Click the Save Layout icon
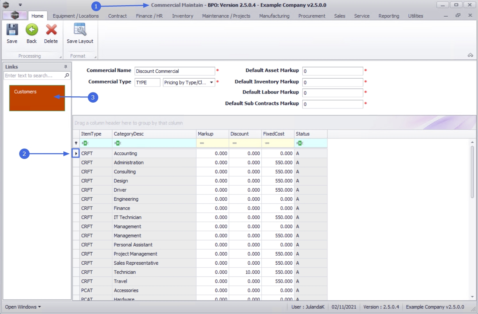 [x=80, y=30]
